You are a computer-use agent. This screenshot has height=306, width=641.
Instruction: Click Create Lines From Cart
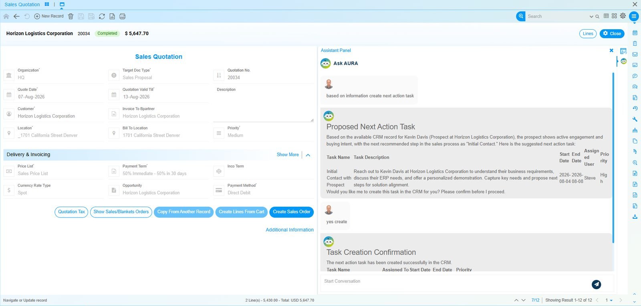[242, 212]
